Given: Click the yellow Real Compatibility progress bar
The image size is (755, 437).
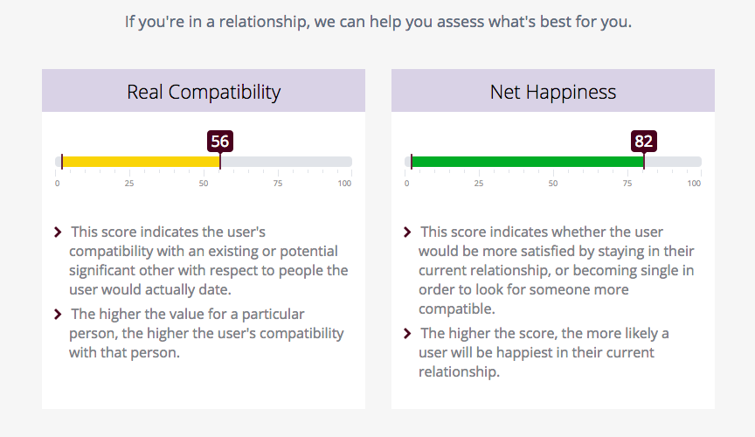Looking at the screenshot, I should pyautogui.click(x=140, y=162).
